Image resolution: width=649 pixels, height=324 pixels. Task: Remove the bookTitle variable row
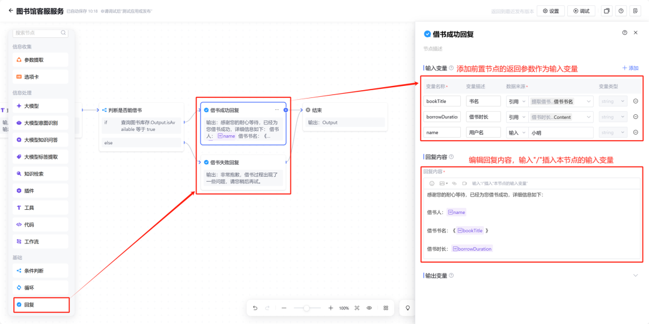(635, 101)
